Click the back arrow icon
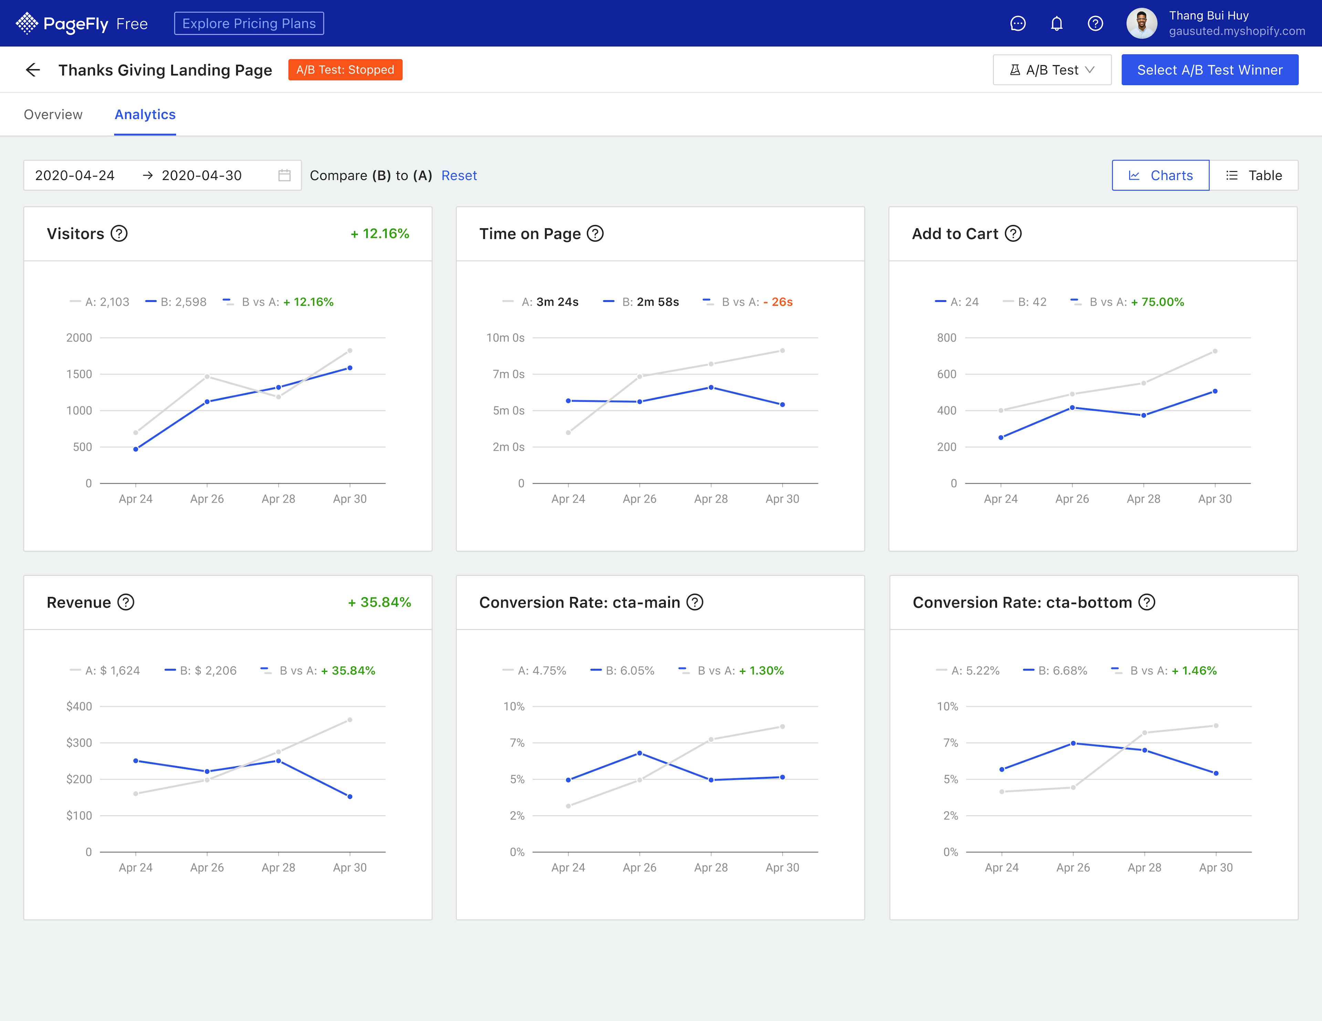 pos(33,70)
